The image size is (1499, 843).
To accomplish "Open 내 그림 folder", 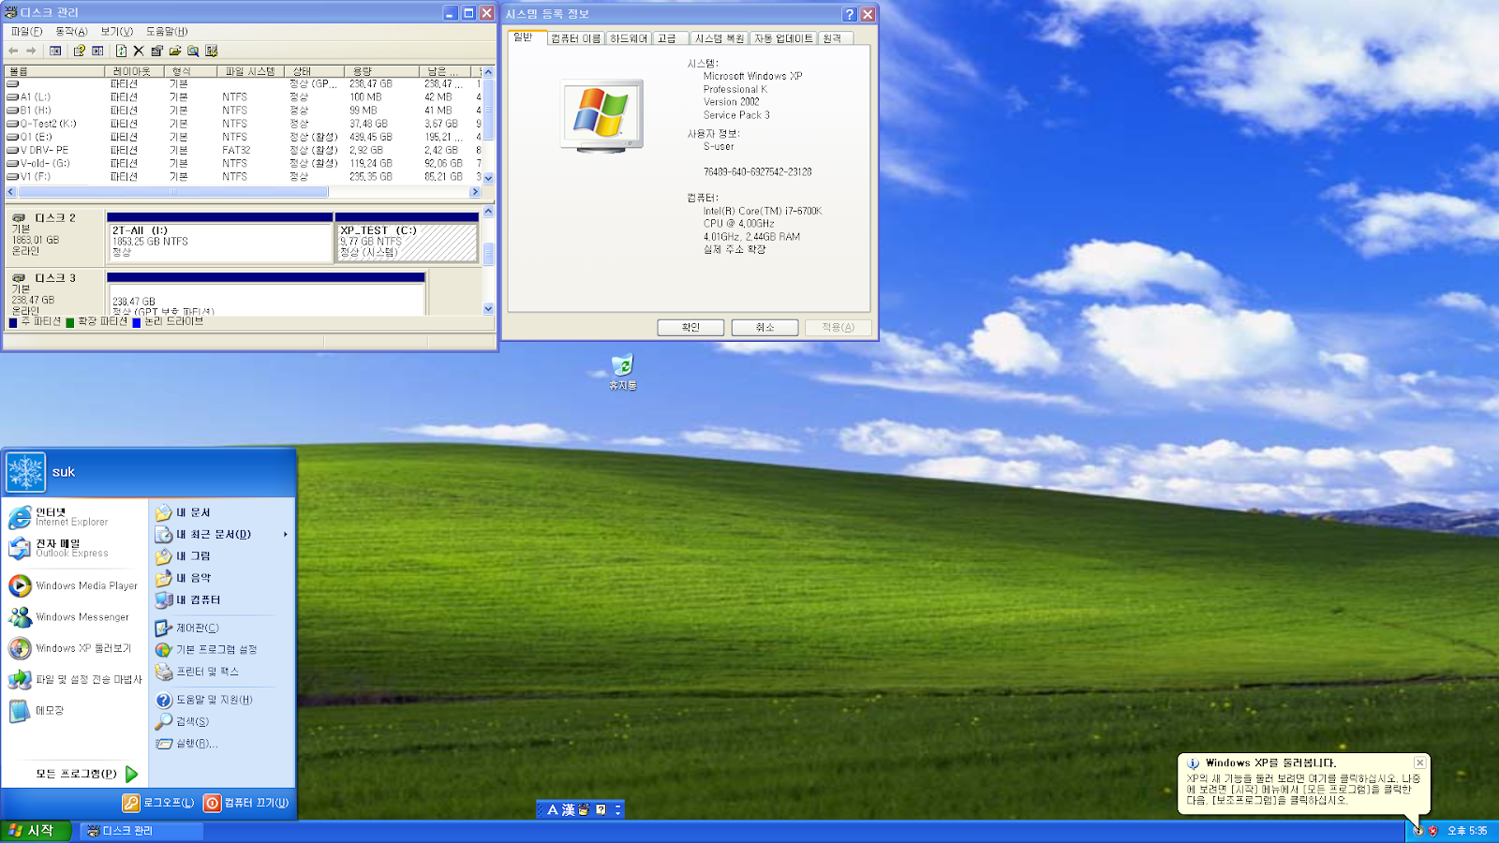I will coord(184,556).
